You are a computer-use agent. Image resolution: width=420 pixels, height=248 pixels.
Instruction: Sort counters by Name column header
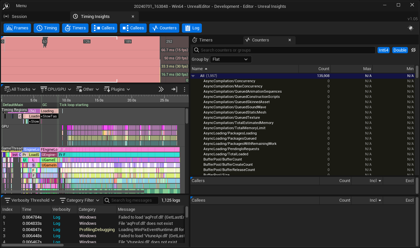tap(244, 69)
